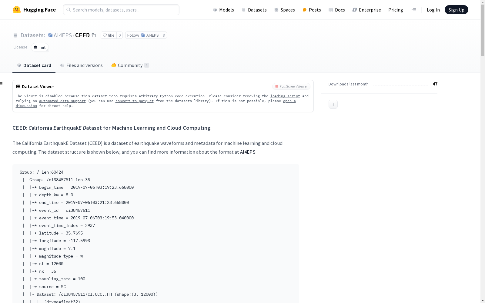This screenshot has width=485, height=303.
Task: Open Full Screen Viewer
Action: pos(291,86)
